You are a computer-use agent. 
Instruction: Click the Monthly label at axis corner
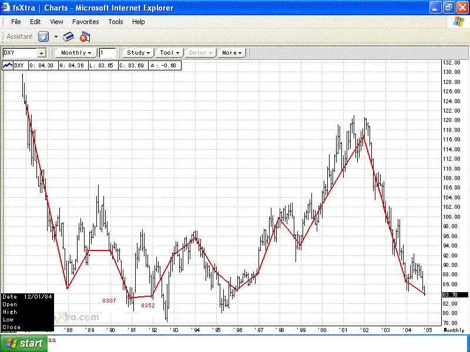(454, 330)
